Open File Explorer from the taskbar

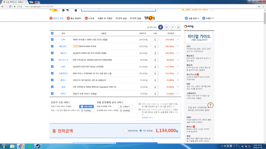pyautogui.click(x=12, y=146)
